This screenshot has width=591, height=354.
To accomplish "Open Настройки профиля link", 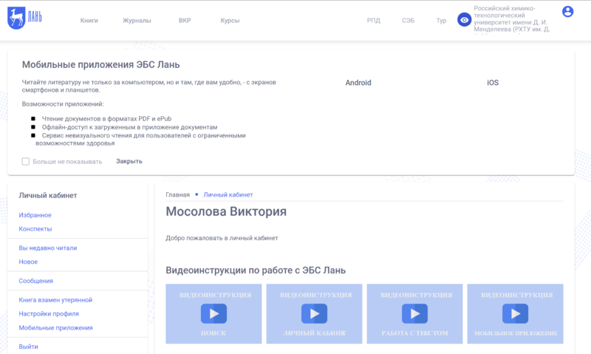I will 49,313.
